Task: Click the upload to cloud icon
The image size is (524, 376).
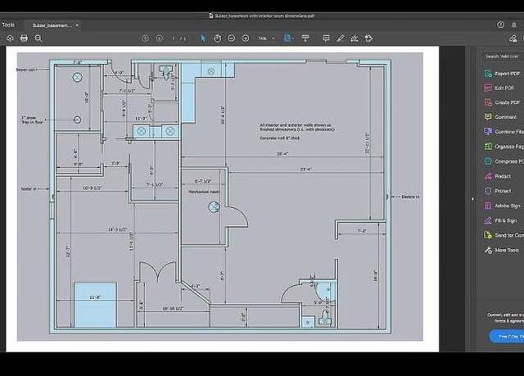Action: point(10,39)
